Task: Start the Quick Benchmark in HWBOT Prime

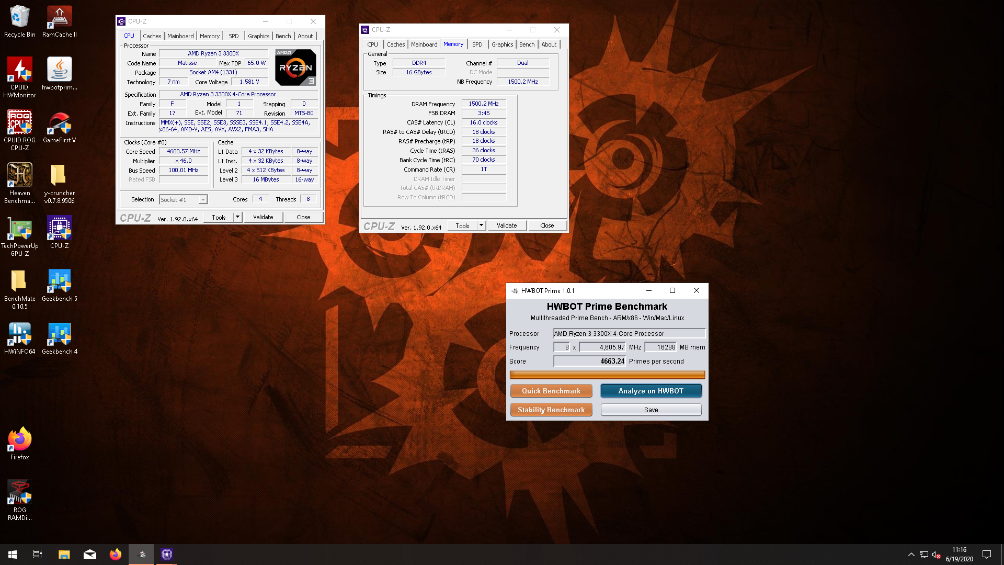Action: click(x=551, y=391)
